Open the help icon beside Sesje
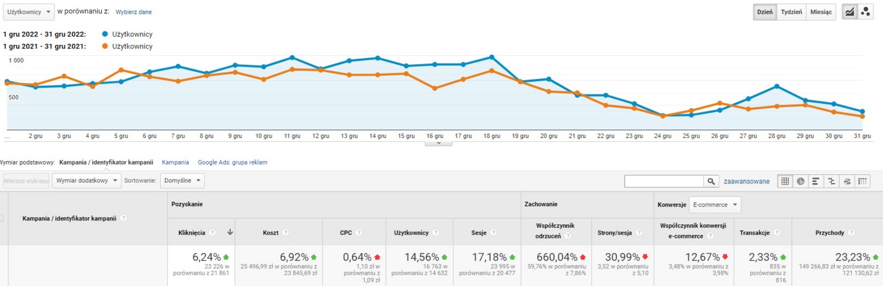The width and height of the screenshot is (883, 286). pyautogui.click(x=493, y=232)
